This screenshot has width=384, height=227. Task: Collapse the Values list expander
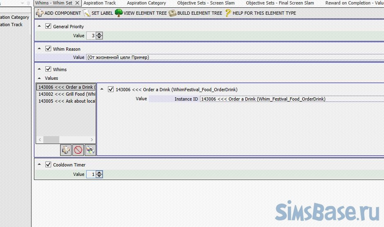click(x=39, y=78)
